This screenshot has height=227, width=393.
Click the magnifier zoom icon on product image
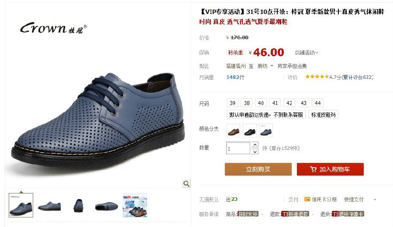click(186, 184)
